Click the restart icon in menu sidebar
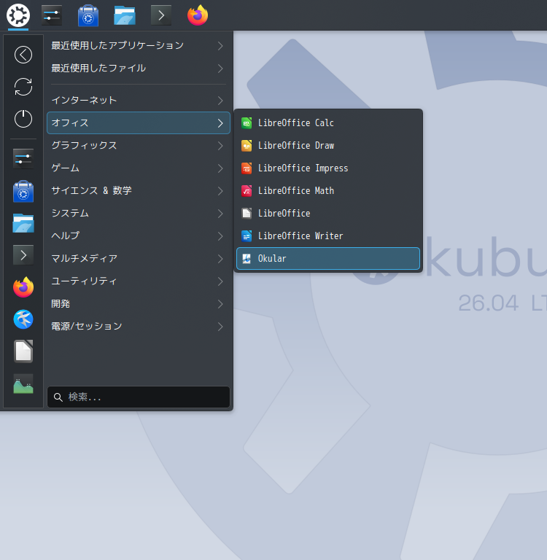The height and width of the screenshot is (560, 547). tap(23, 87)
